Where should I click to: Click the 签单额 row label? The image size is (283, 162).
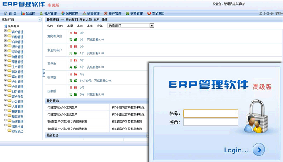coord(52,77)
